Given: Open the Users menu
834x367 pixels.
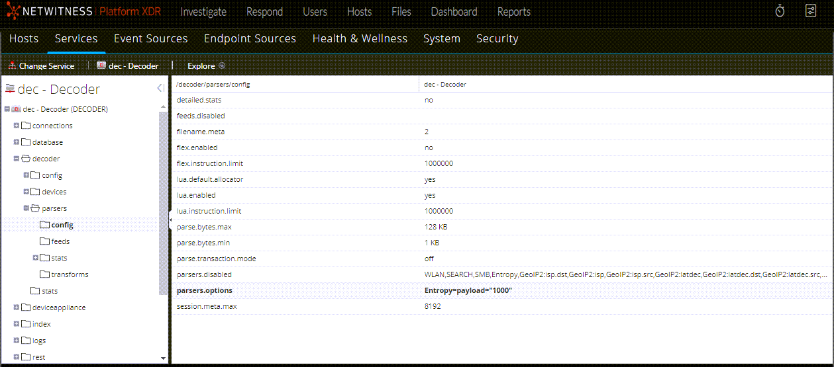Looking at the screenshot, I should click(315, 12).
